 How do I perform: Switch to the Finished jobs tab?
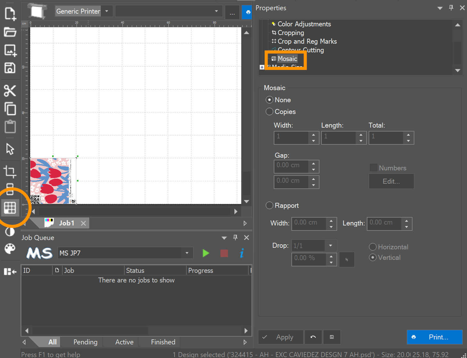point(163,342)
